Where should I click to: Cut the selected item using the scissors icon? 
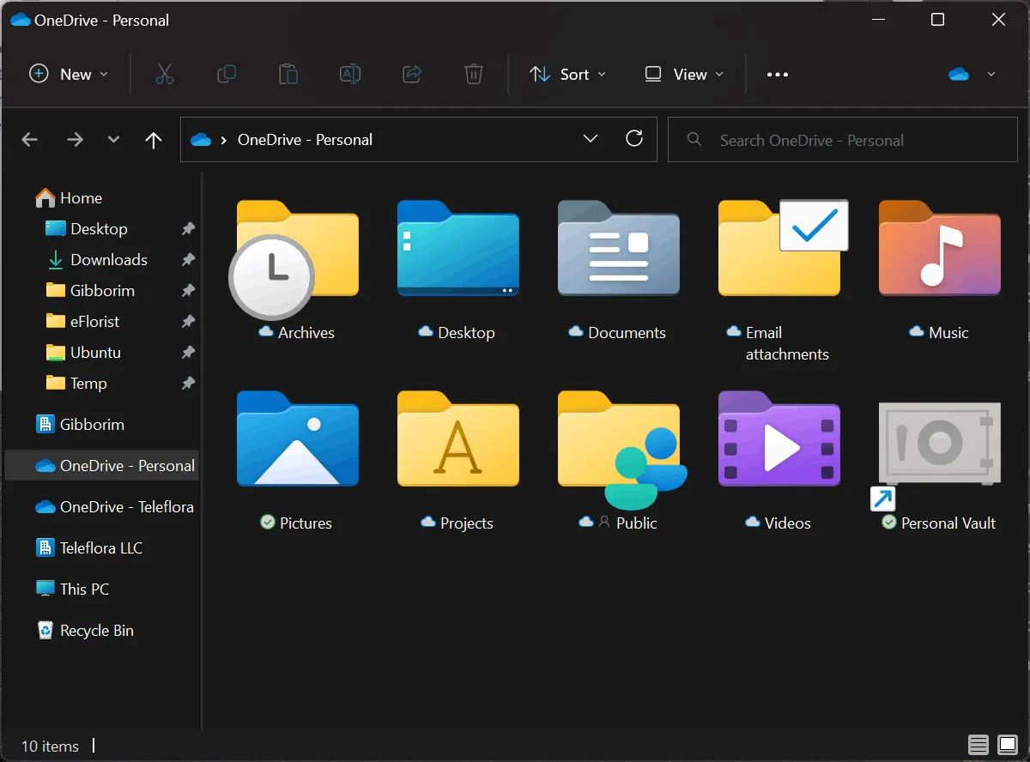pyautogui.click(x=165, y=74)
